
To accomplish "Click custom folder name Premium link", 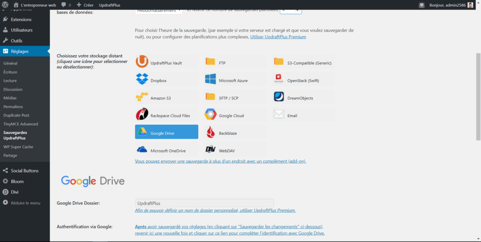I will click(x=216, y=210).
